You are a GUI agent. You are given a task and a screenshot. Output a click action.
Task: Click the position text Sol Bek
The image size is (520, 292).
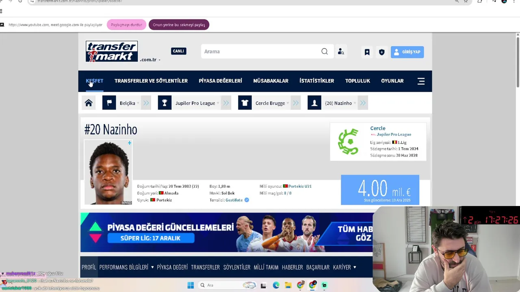click(228, 193)
